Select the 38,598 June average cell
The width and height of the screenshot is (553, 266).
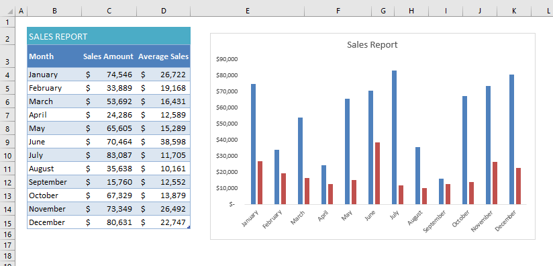click(x=164, y=142)
